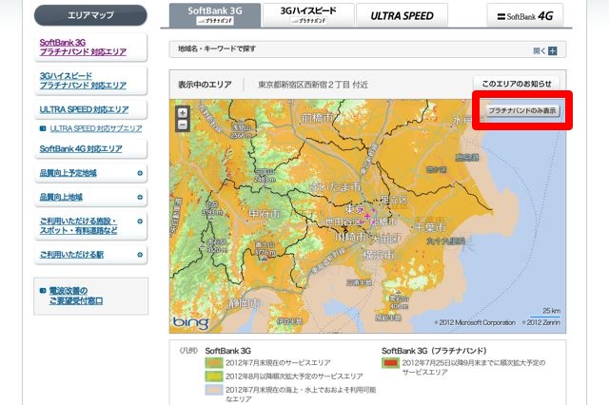Click 横浜市 label on the map

[x=379, y=255]
